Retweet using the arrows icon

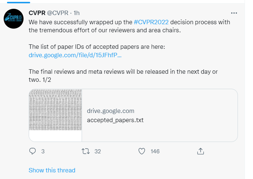tap(86, 151)
